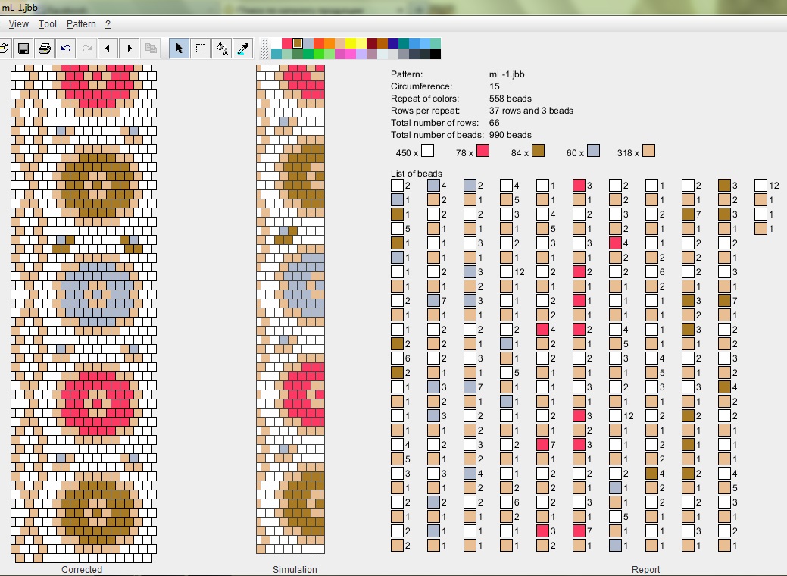Screen dimensions: 787x576
Task: Open the Pattern menu
Action: (x=81, y=24)
